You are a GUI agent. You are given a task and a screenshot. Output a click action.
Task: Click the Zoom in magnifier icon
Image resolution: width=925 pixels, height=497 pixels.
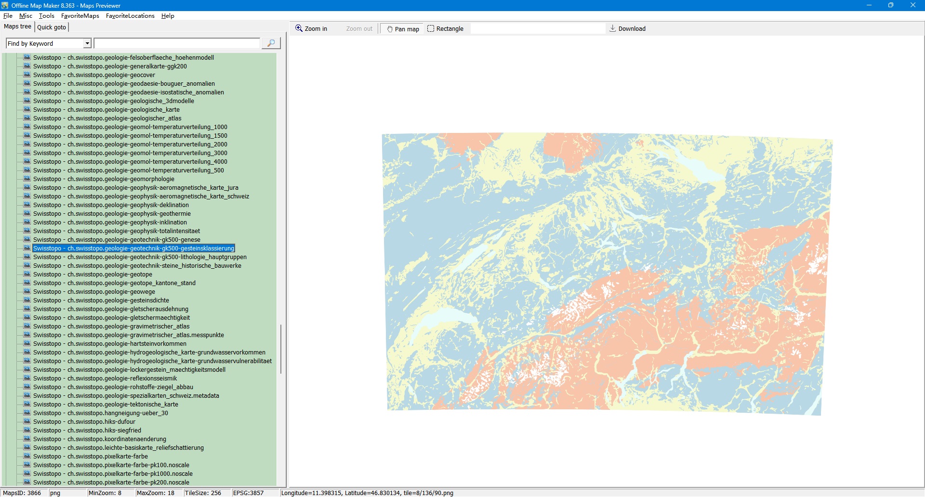point(299,28)
